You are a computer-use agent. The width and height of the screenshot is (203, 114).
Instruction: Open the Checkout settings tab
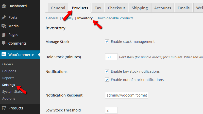pos(116,8)
